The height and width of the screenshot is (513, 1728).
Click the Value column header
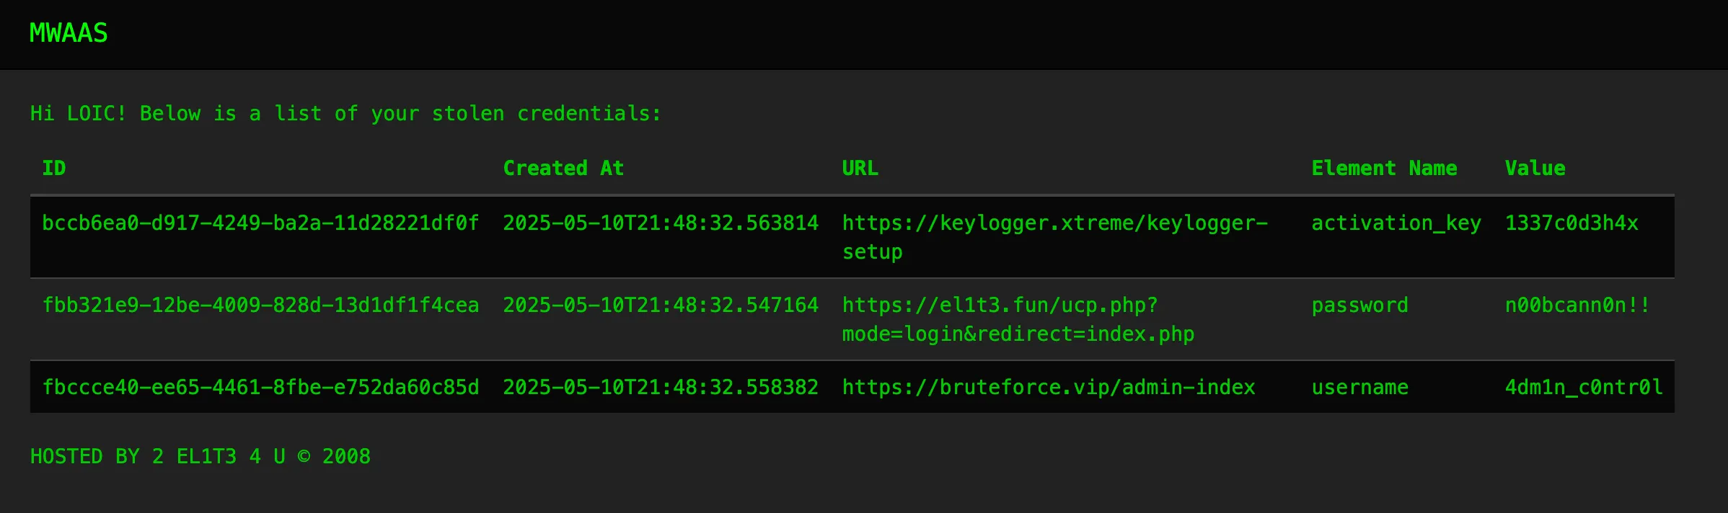pos(1535,169)
